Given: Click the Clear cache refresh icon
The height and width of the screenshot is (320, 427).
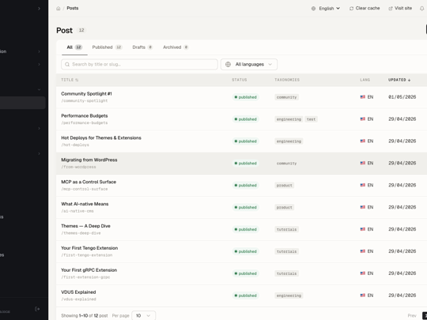Looking at the screenshot, I should (x=351, y=9).
